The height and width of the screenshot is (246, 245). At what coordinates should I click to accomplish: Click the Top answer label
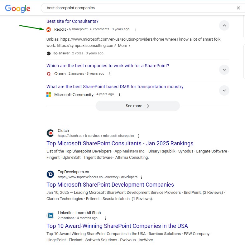point(61,53)
